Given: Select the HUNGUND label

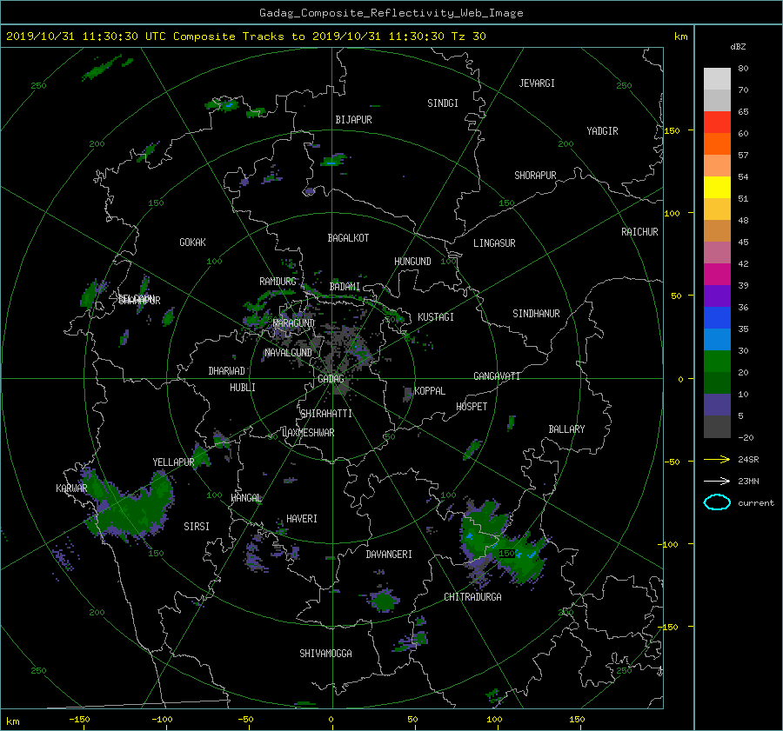Looking at the screenshot, I should [412, 262].
